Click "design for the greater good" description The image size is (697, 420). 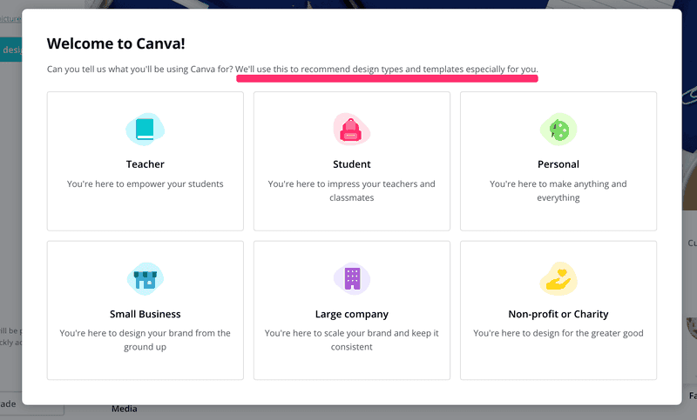[558, 333]
